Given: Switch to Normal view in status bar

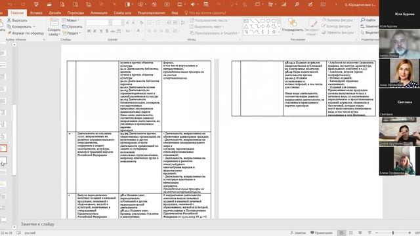Looking at the screenshot, I should [341, 233].
